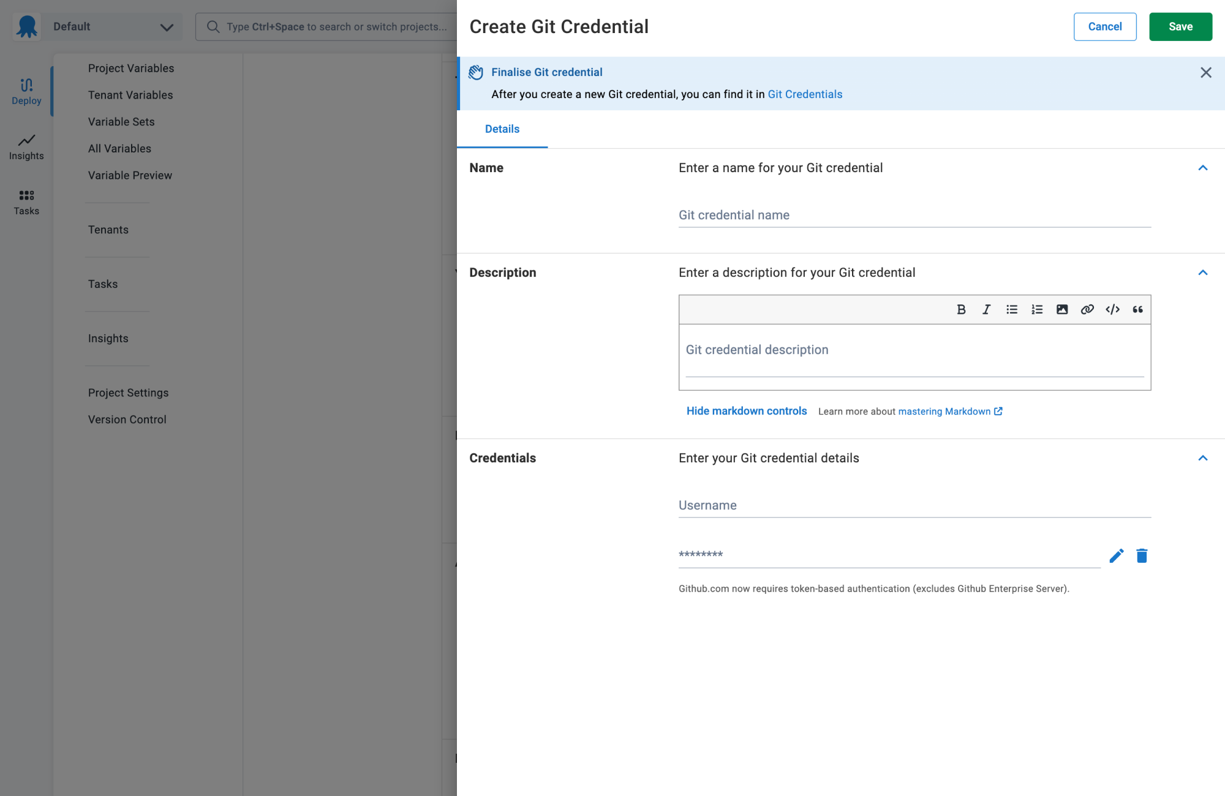Insert an image in description
This screenshot has height=796, width=1225.
tap(1062, 309)
